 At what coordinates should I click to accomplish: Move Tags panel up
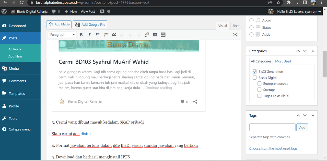click(298, 115)
